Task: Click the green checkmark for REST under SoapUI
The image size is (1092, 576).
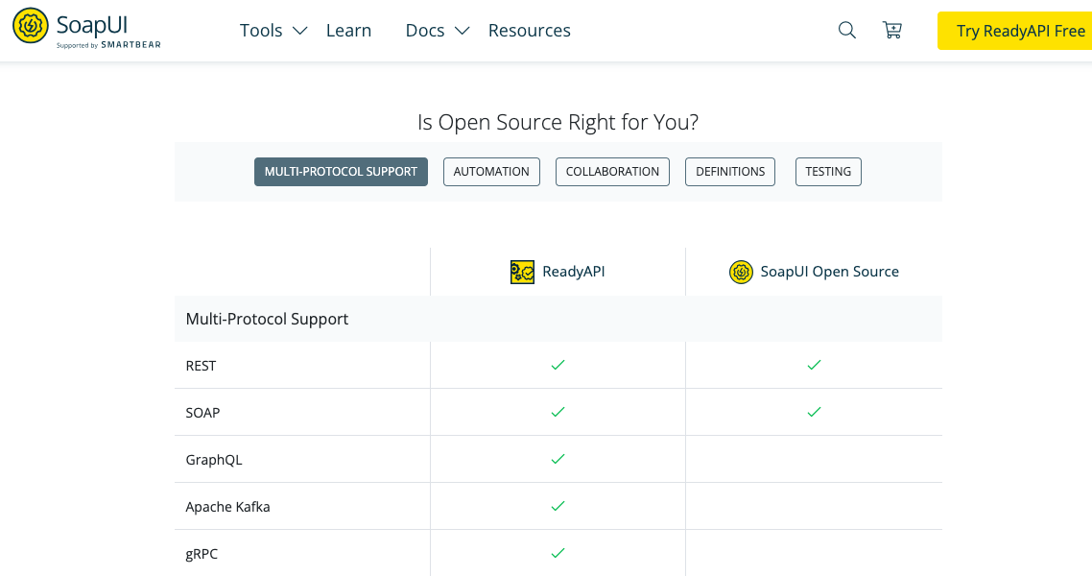Action: click(814, 365)
